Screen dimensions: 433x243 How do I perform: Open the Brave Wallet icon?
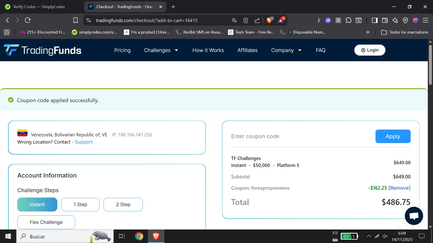pyautogui.click(x=385, y=20)
